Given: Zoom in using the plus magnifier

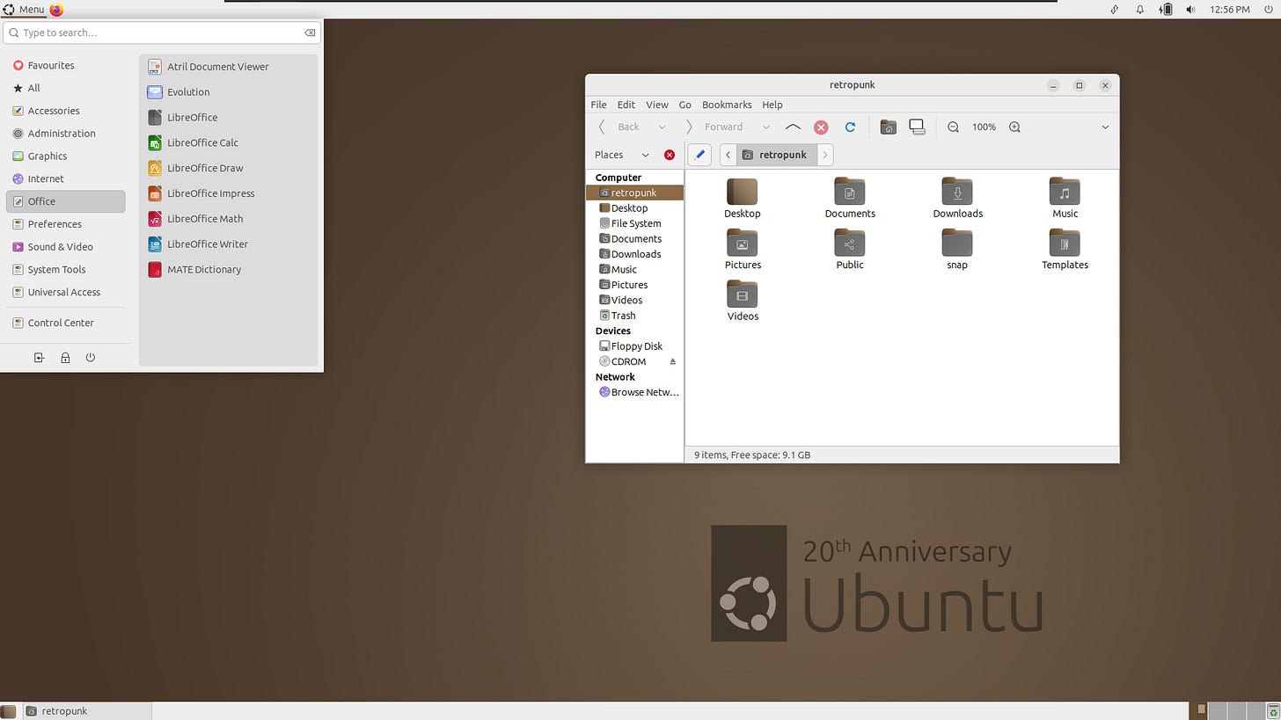Looking at the screenshot, I should click(x=1014, y=127).
